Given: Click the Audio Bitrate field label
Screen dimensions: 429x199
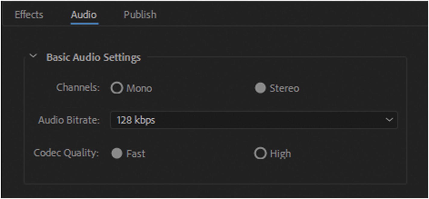Looking at the screenshot, I should [69, 120].
